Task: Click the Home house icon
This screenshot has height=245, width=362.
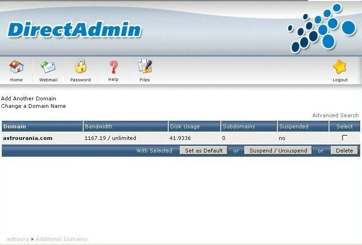Action: (16, 67)
